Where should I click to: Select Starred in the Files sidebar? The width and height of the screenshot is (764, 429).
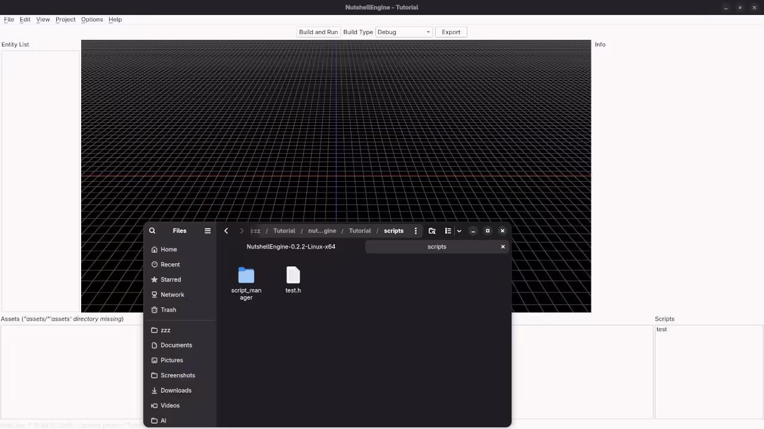pos(171,279)
